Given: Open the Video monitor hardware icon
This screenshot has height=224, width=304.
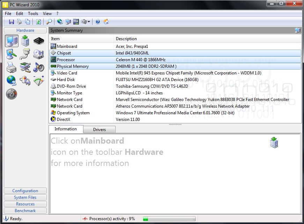Looking at the screenshot, I should click(12, 54).
